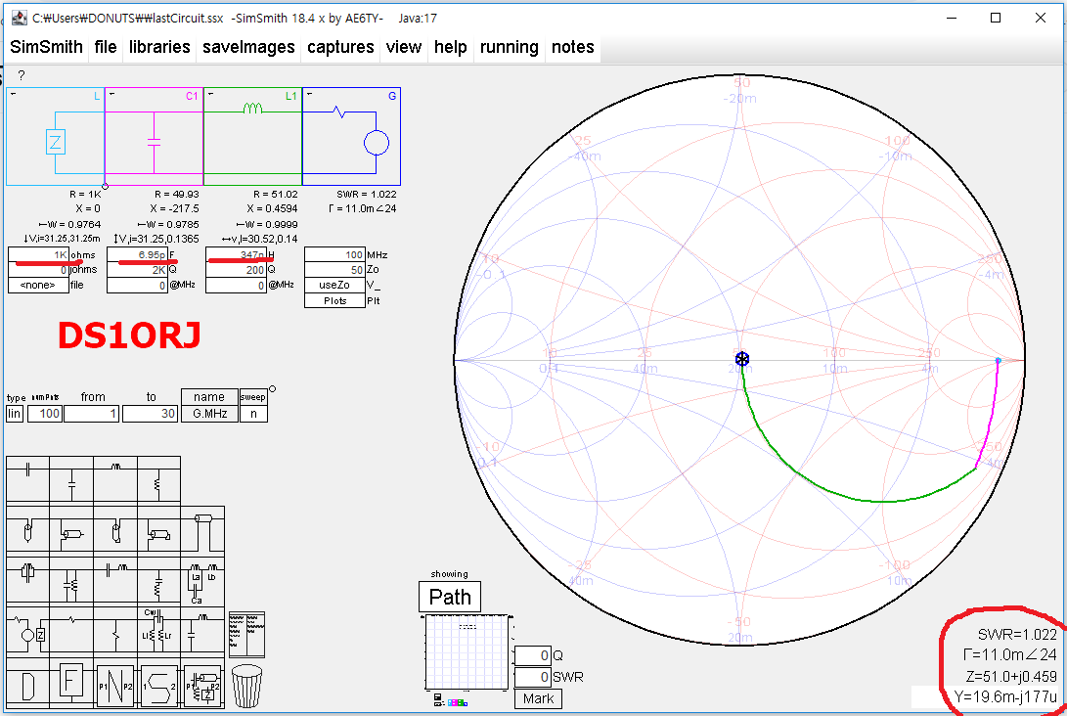Collapse the L1 block via its minus mark

click(x=210, y=94)
